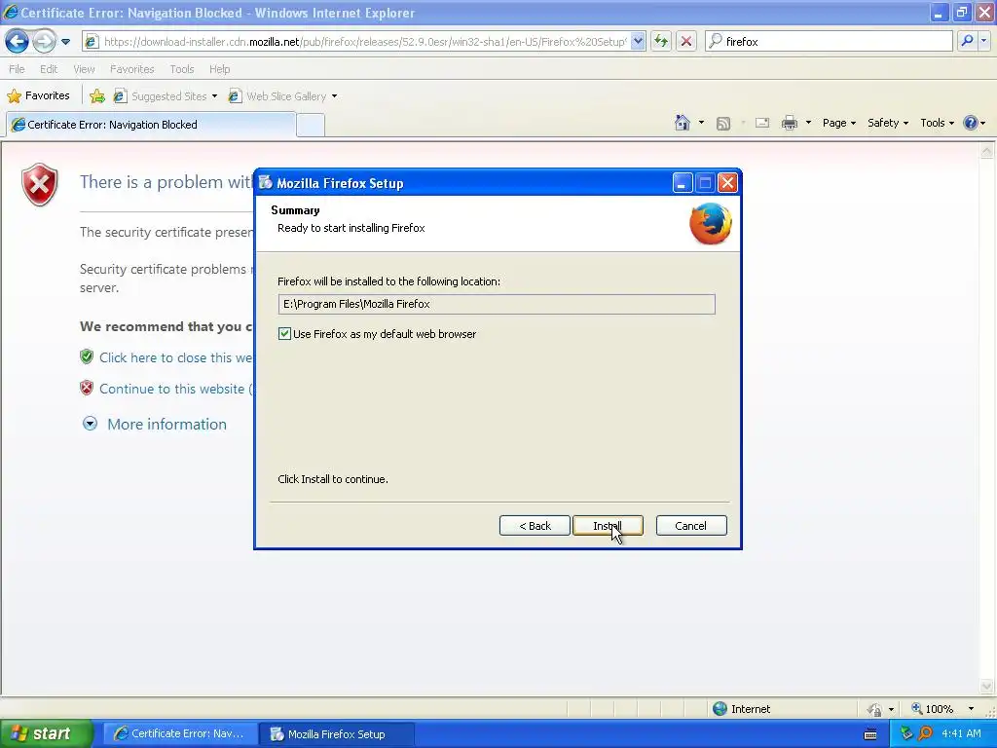The width and height of the screenshot is (997, 748).
Task: Click the page scrollbar up arrow
Action: [987, 151]
